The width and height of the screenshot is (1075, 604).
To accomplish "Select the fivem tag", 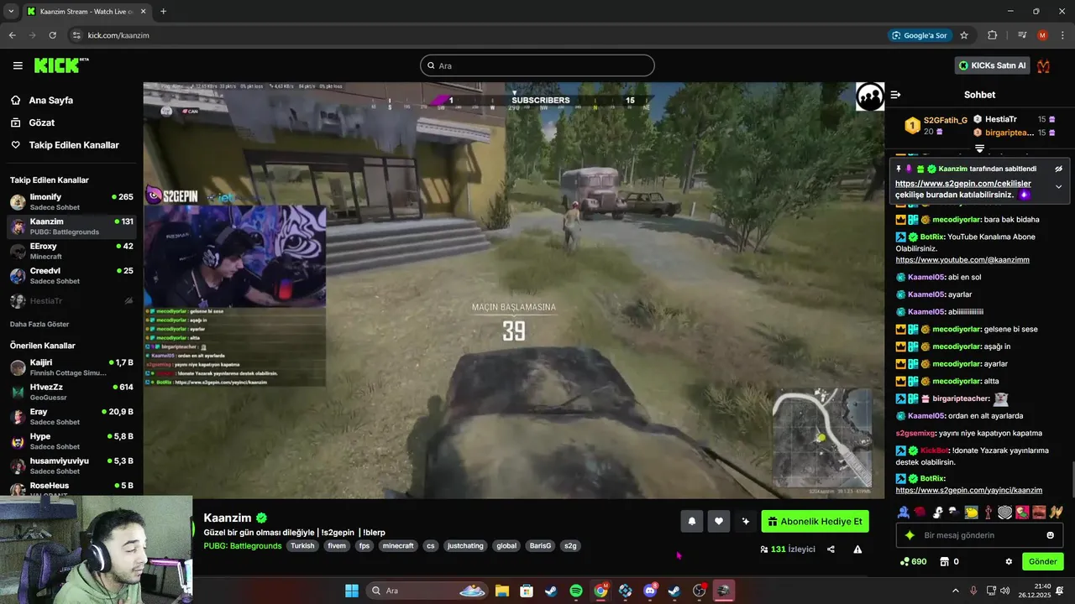I will pos(337,545).
